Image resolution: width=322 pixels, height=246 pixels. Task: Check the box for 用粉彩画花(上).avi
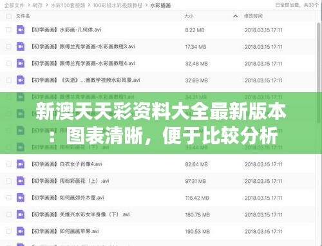tap(8, 181)
